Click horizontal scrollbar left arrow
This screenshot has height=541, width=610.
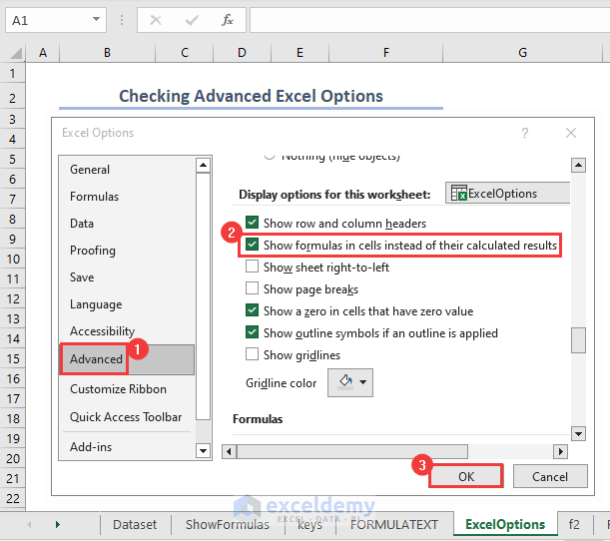click(x=229, y=451)
